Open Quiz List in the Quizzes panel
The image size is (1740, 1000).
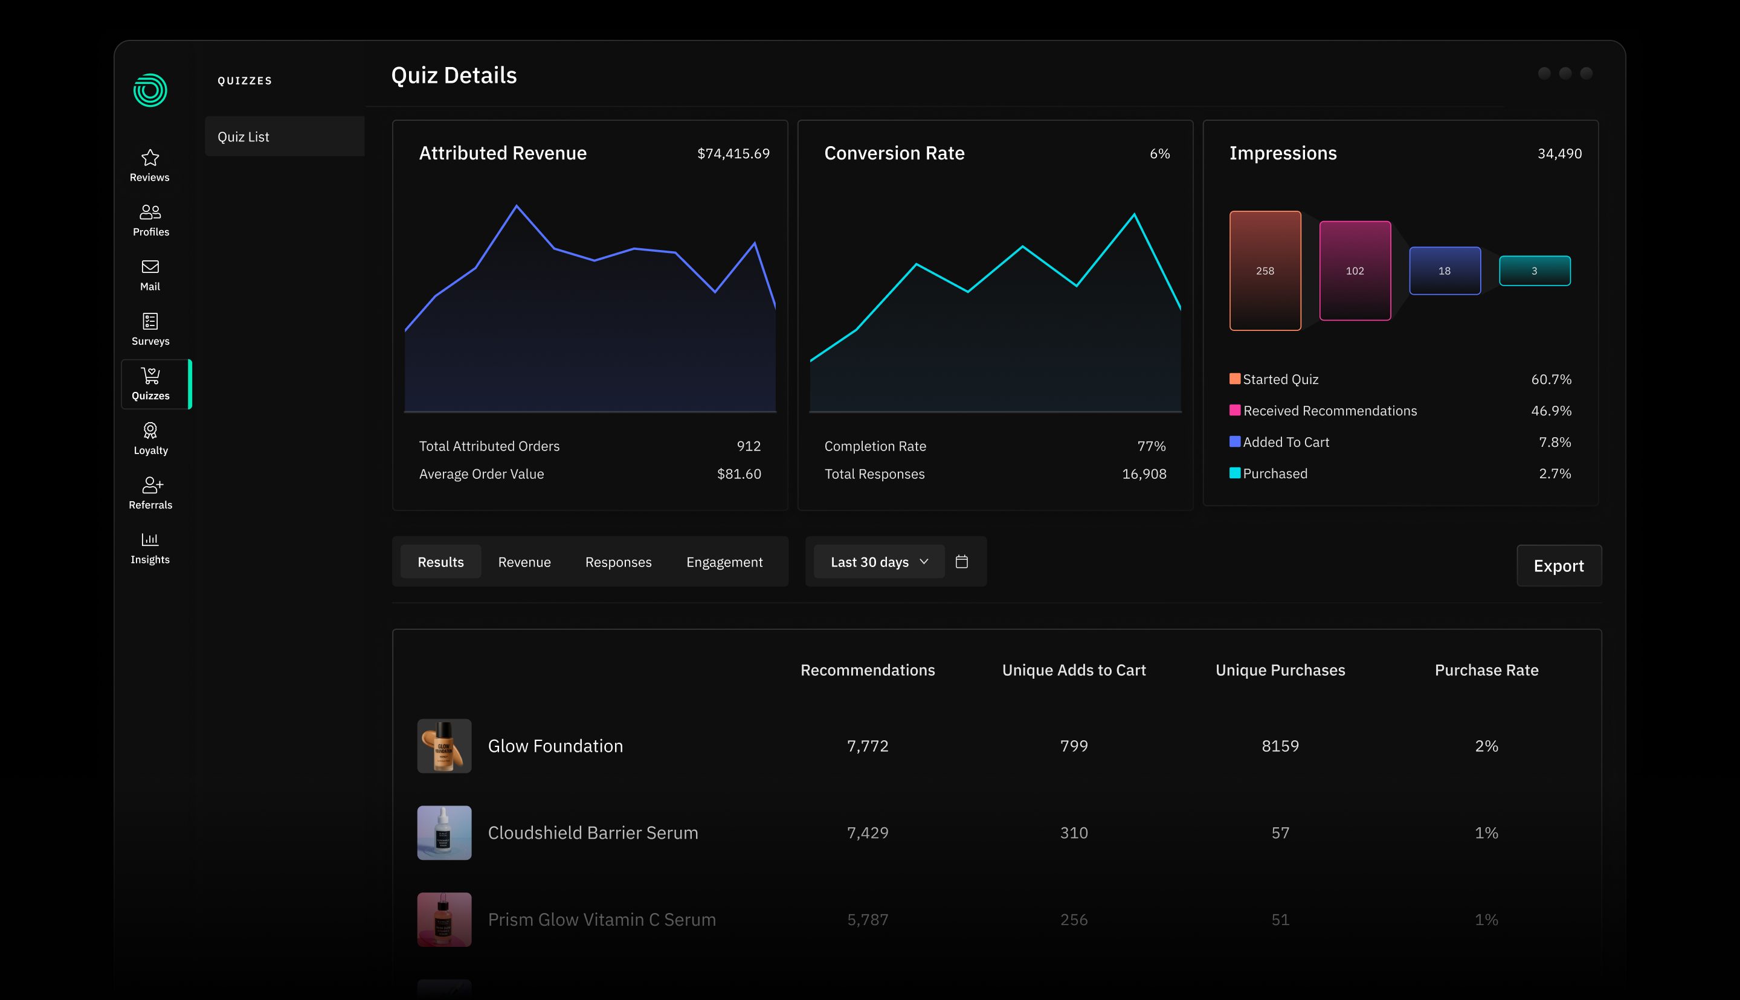click(285, 136)
